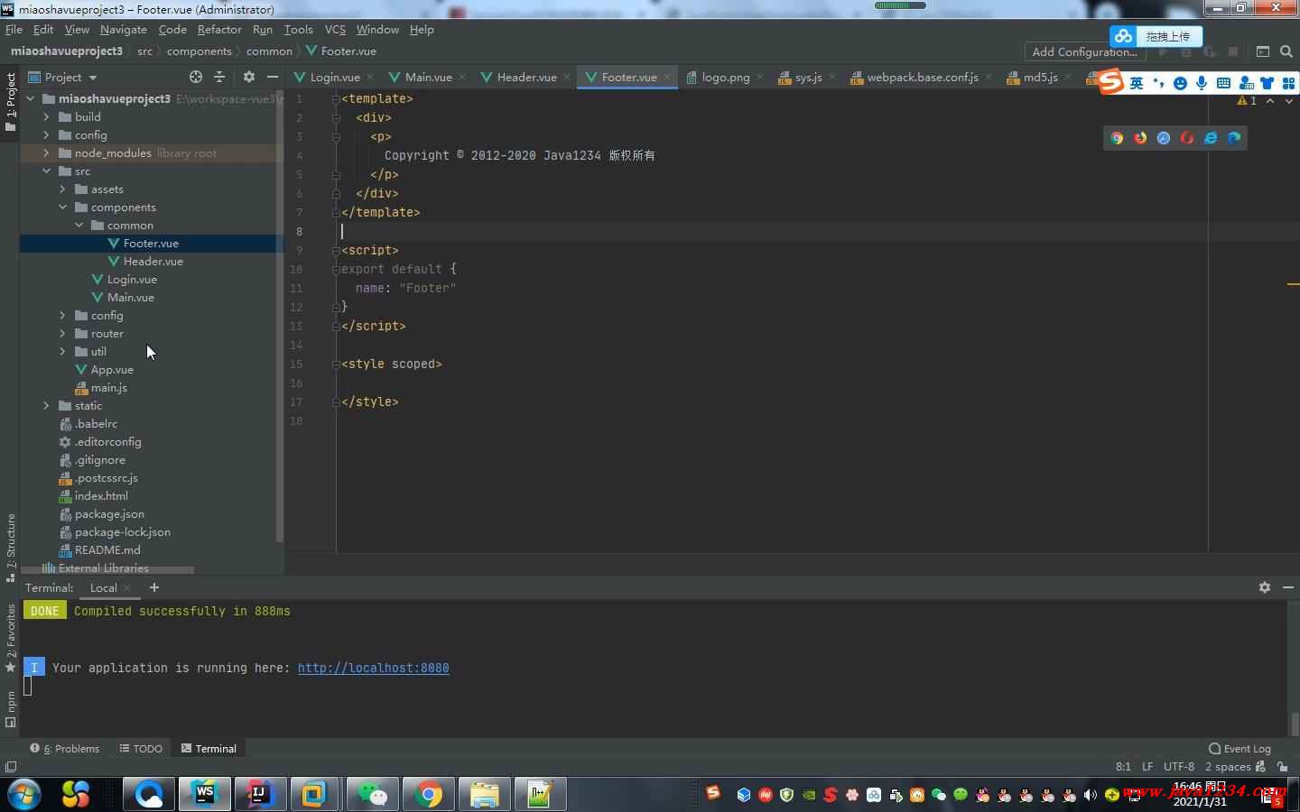Select package.json in project tree
The image size is (1300, 812).
coord(109,514)
